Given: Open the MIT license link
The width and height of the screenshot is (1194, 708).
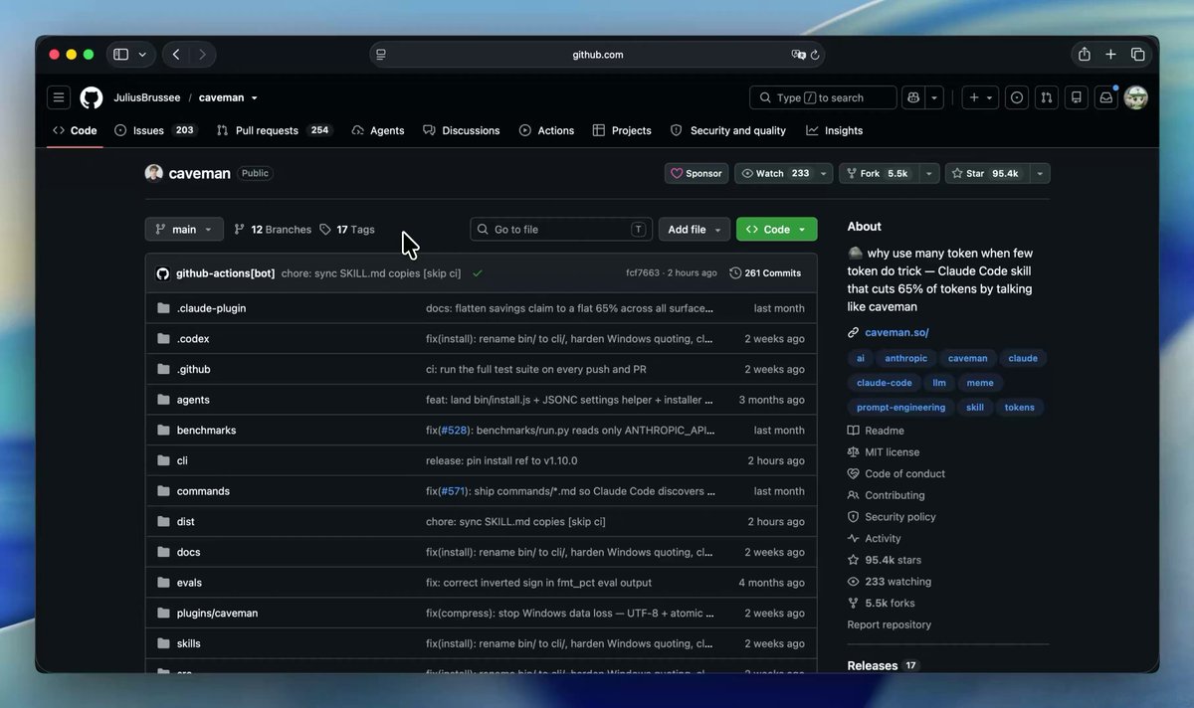Looking at the screenshot, I should click(884, 451).
